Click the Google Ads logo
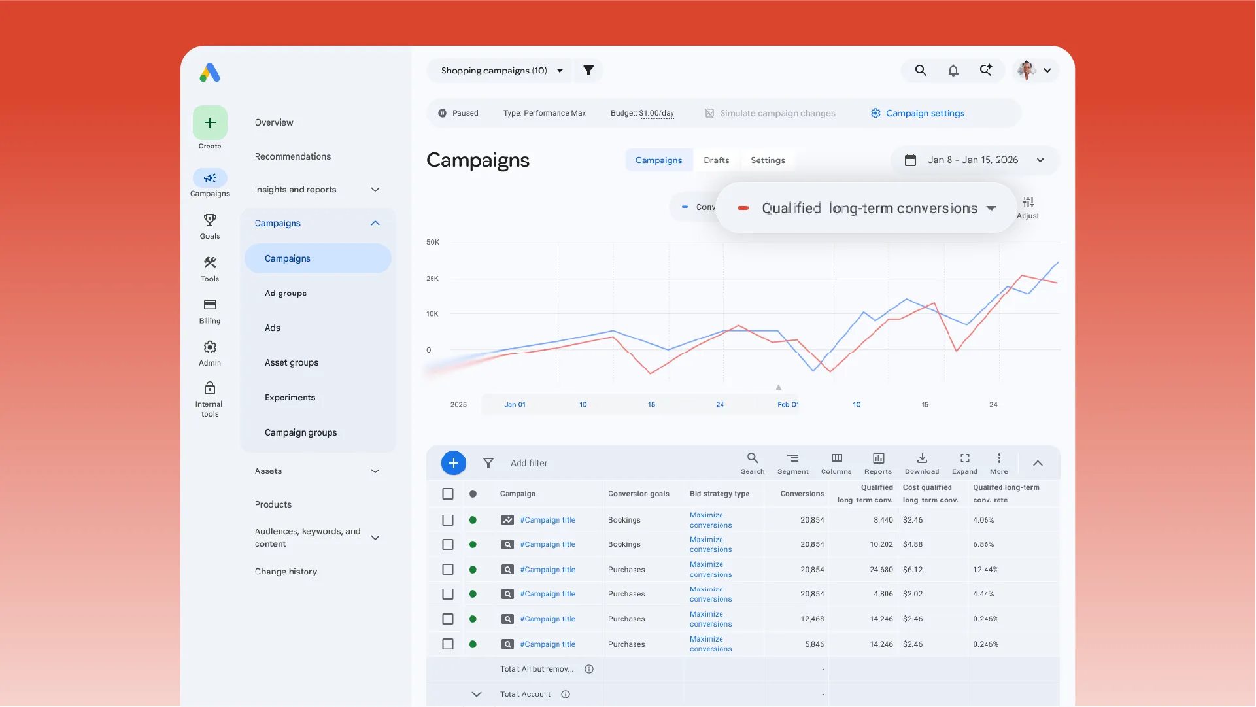The image size is (1256, 707). [210, 73]
